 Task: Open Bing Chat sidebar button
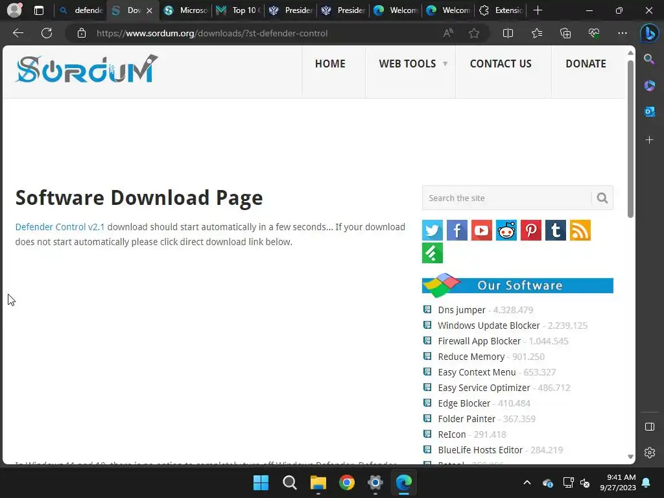point(649,34)
